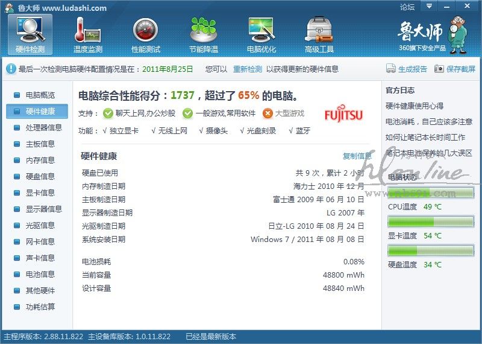Go to 显卡信息 in the sidebar
This screenshot has width=482, height=344.
40,193
